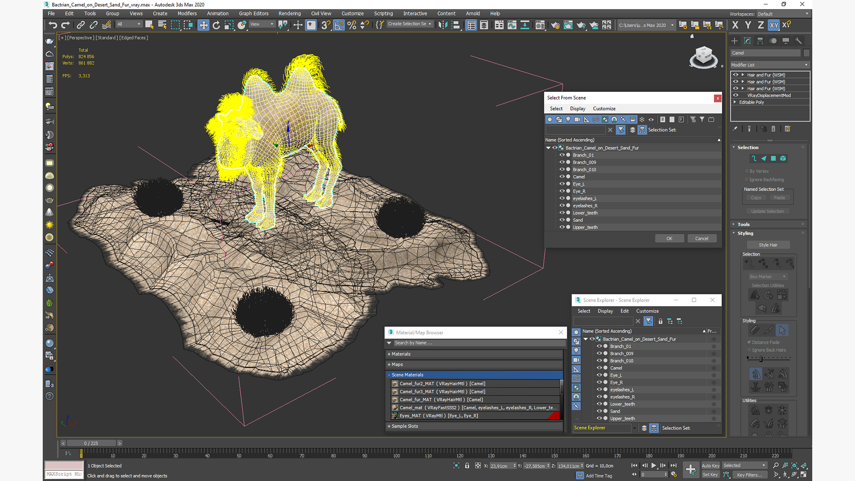Image resolution: width=855 pixels, height=481 pixels.
Task: Expand the Tools rollout
Action: tap(744, 224)
